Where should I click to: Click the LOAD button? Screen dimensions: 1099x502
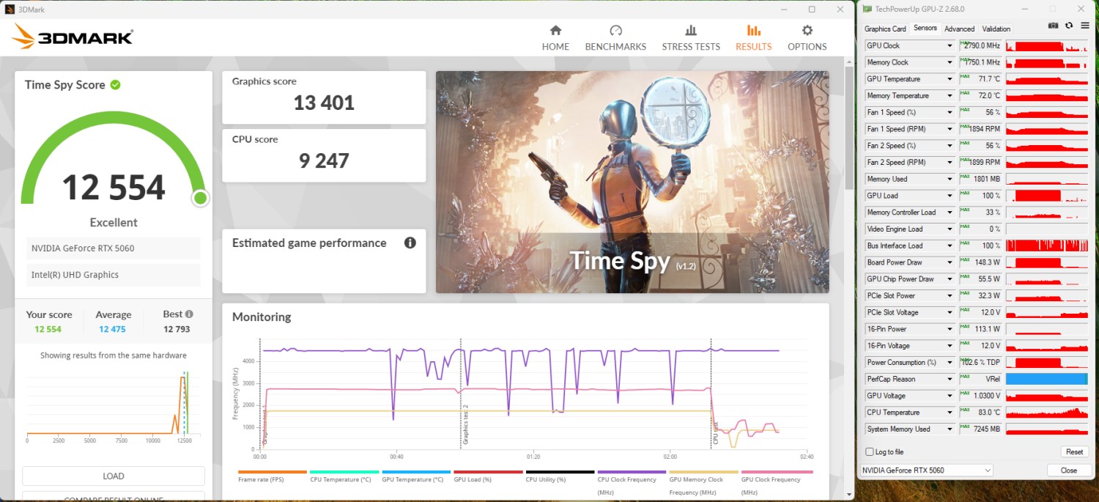(x=114, y=476)
